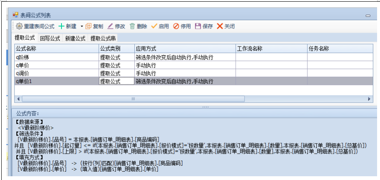Screen dimensions: 380x180
Task: Click the horizontal scrollbar left arrow
Action: point(18,99)
